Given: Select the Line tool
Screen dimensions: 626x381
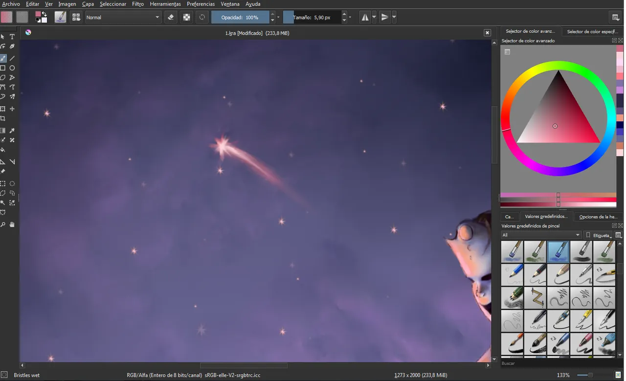Looking at the screenshot, I should tap(12, 58).
